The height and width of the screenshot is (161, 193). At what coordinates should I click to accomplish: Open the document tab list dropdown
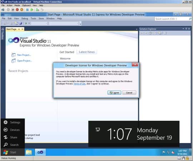click(x=137, y=29)
